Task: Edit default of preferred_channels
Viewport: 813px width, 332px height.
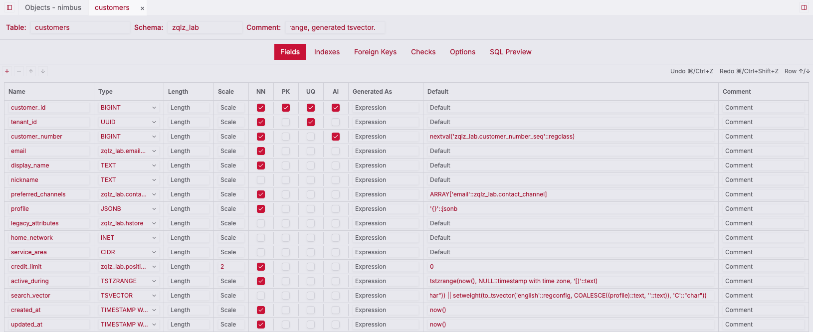Action: click(571, 194)
